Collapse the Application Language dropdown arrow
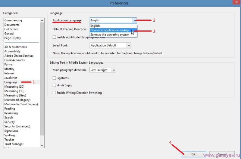The width and height of the screenshot is (241, 159). point(134,20)
